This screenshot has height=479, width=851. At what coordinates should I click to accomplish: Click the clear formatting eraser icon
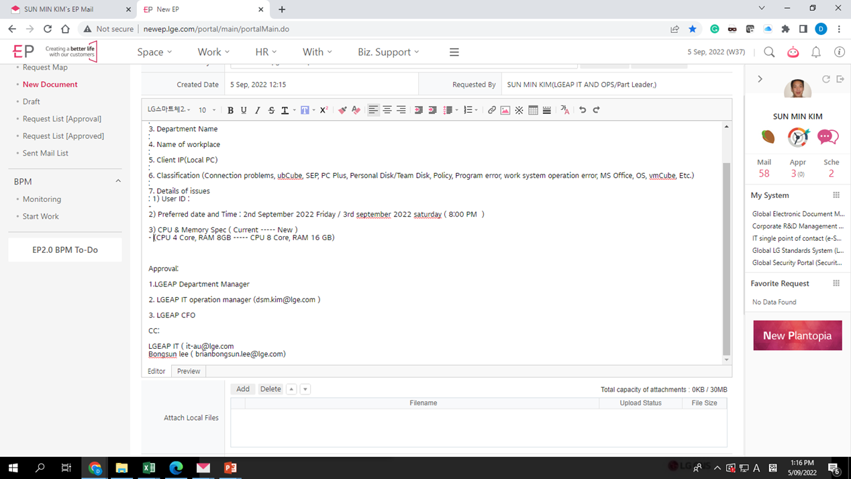356,110
